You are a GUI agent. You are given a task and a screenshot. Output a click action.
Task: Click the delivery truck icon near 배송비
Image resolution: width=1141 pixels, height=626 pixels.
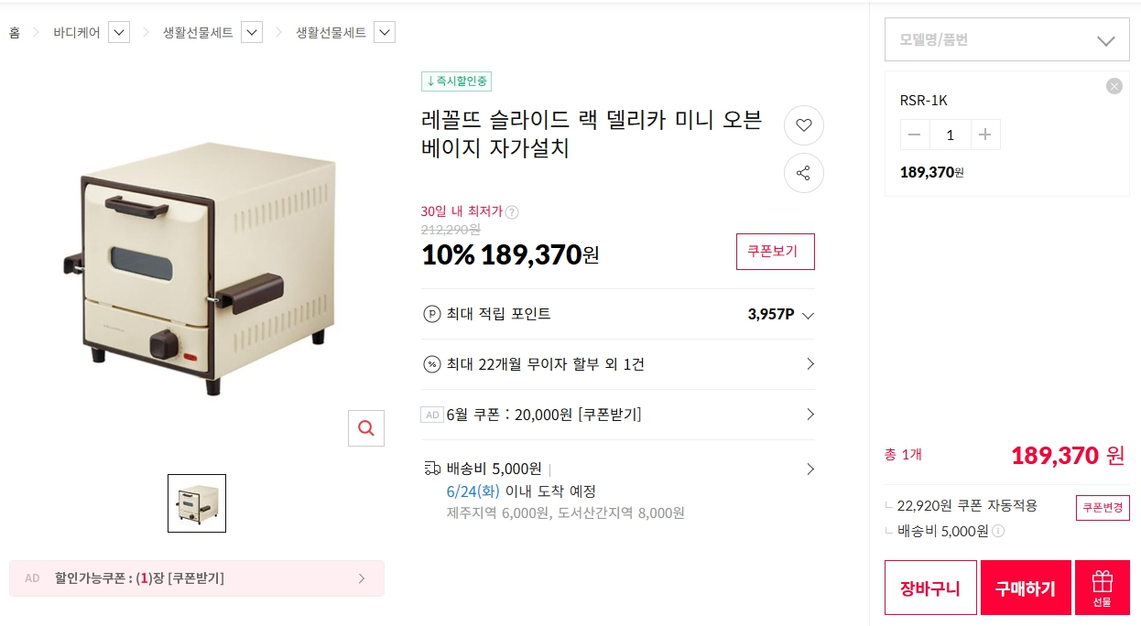(434, 469)
